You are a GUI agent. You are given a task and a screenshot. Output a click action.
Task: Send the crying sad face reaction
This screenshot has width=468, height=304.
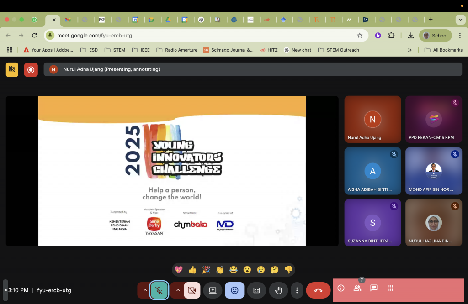click(261, 270)
